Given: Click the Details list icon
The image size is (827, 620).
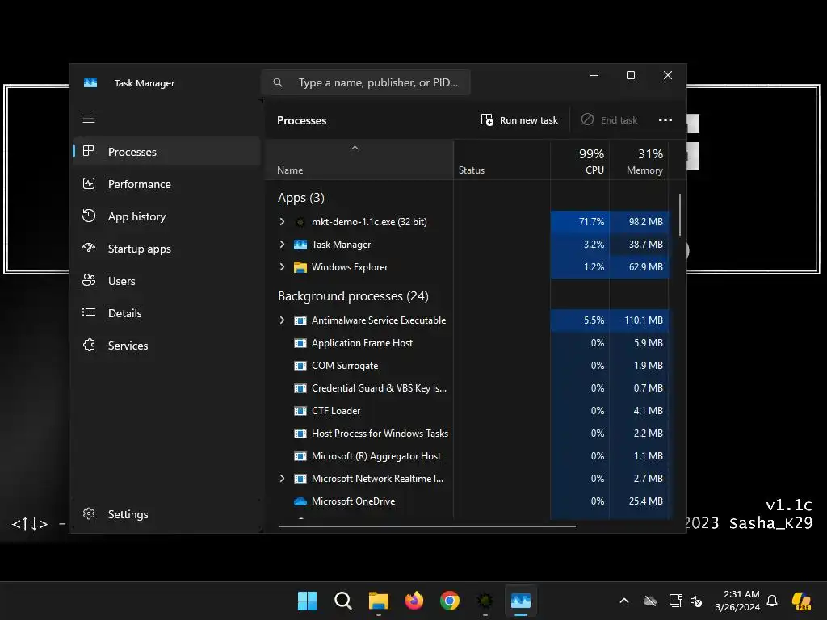Looking at the screenshot, I should (89, 312).
